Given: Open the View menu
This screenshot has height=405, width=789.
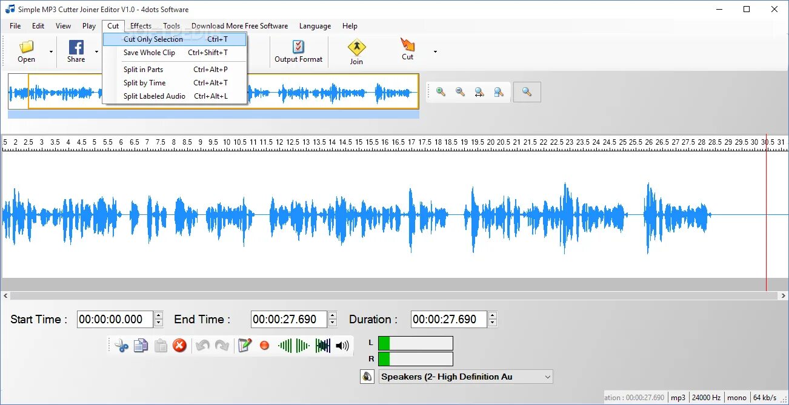Looking at the screenshot, I should coord(63,26).
